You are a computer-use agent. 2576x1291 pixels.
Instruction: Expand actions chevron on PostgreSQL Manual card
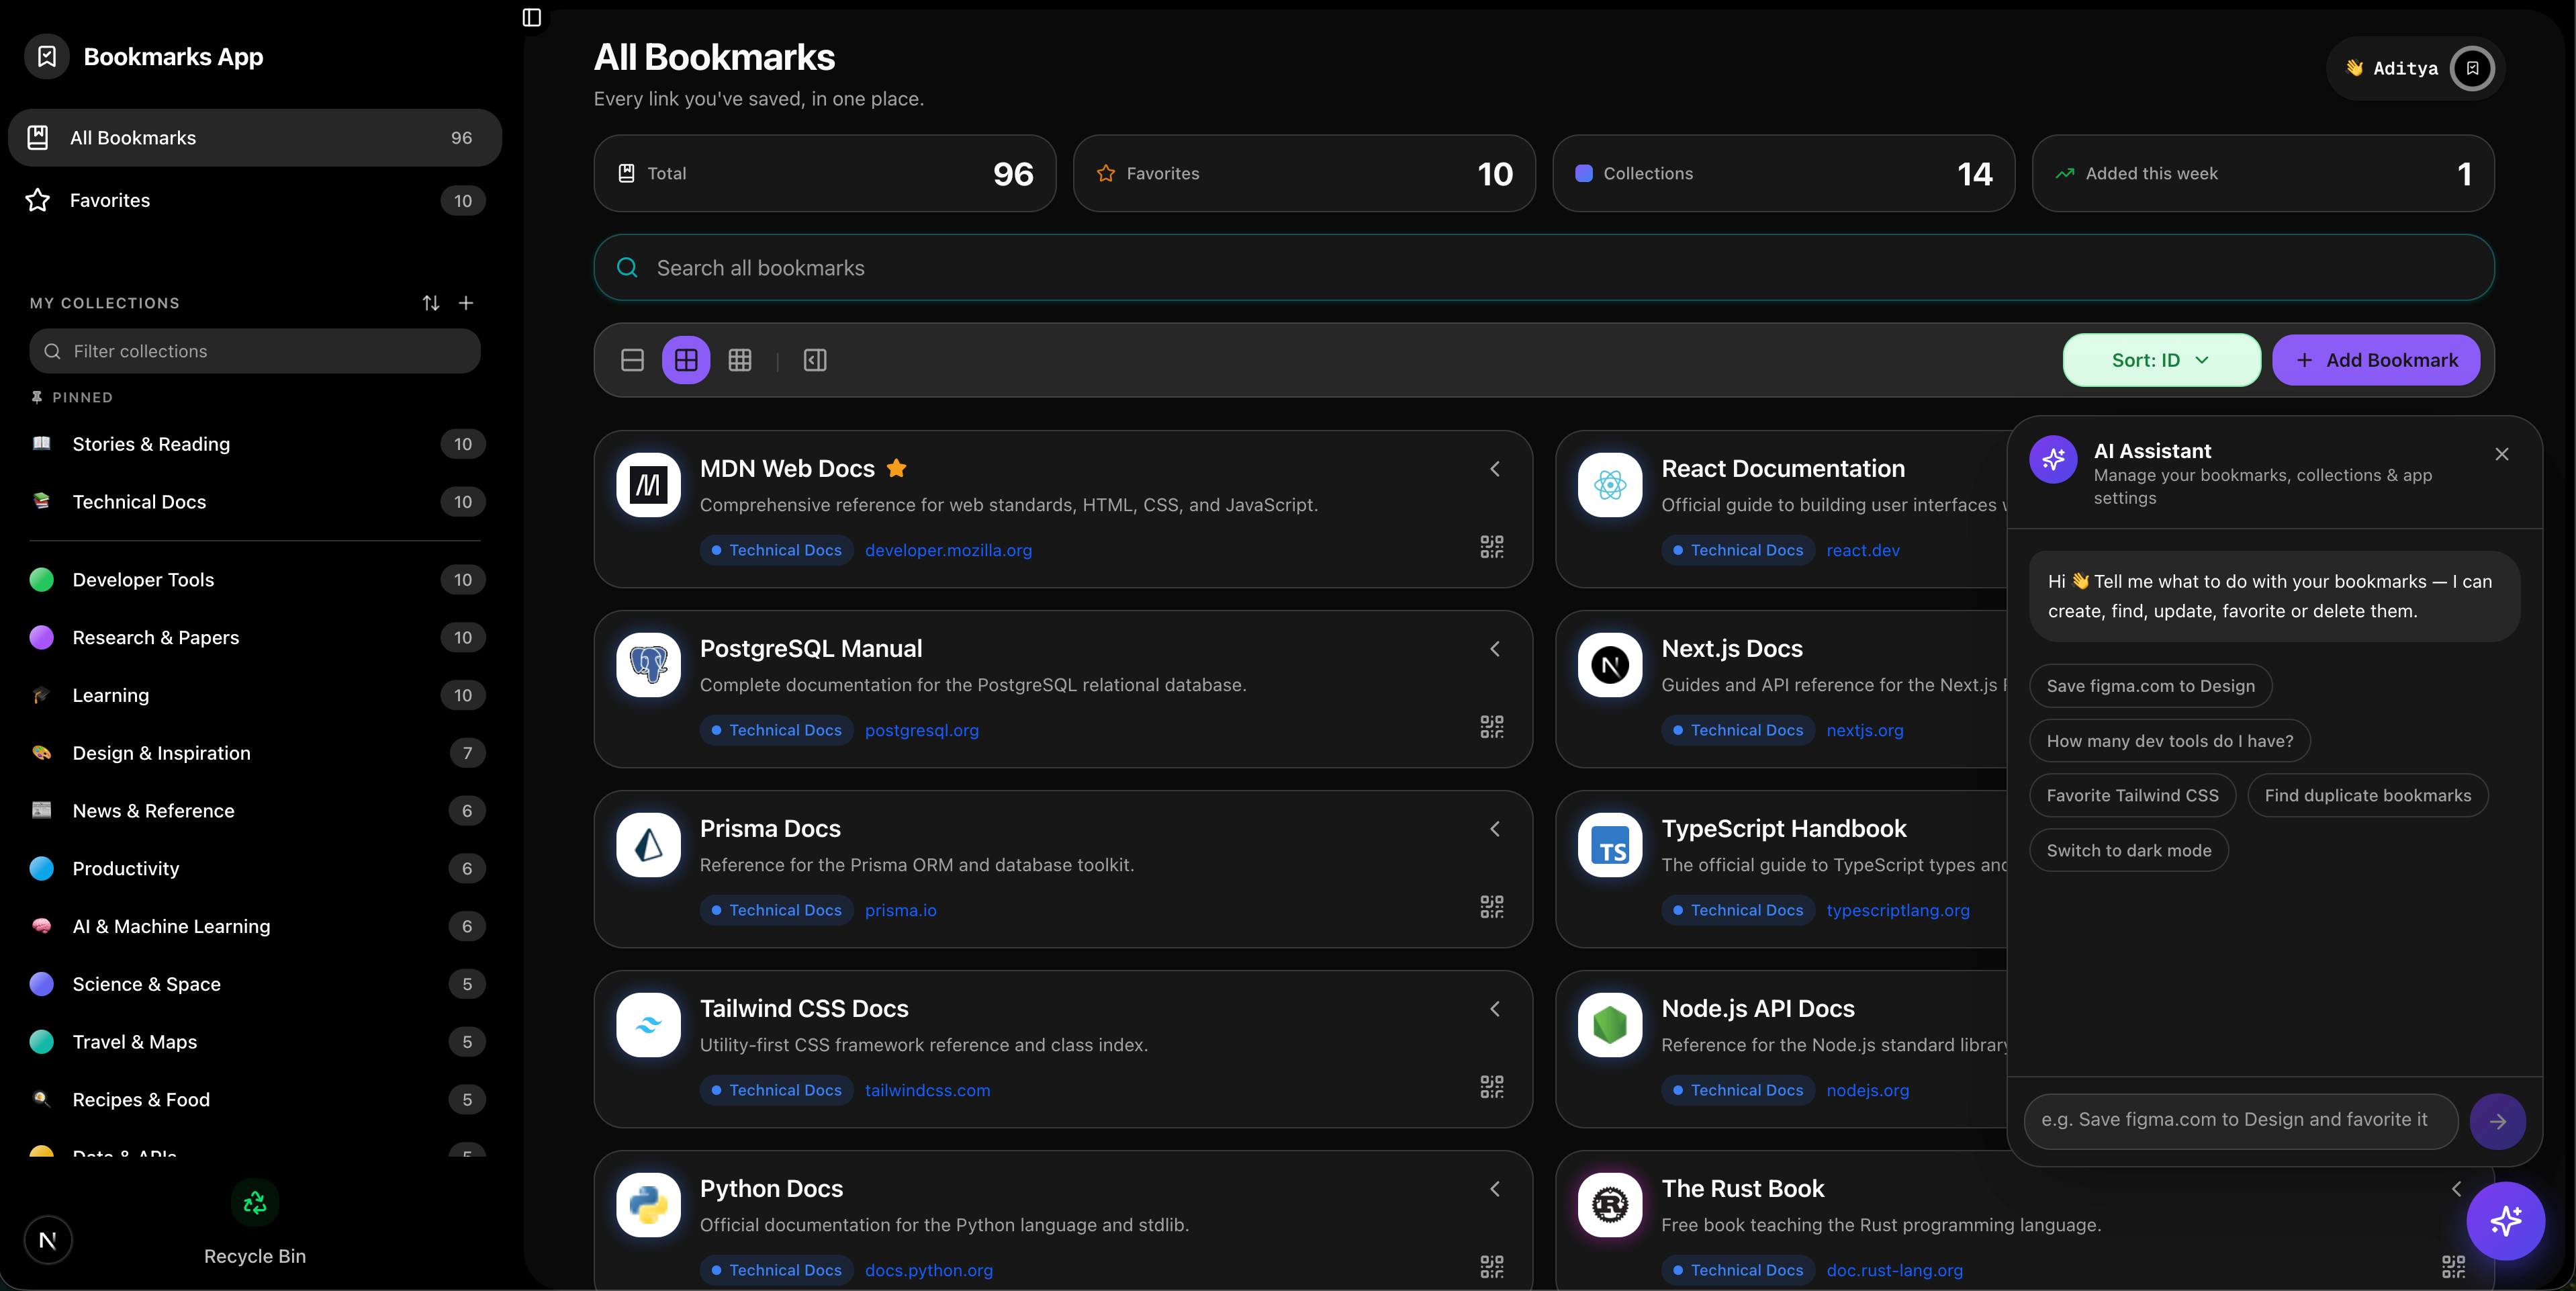tap(1495, 649)
